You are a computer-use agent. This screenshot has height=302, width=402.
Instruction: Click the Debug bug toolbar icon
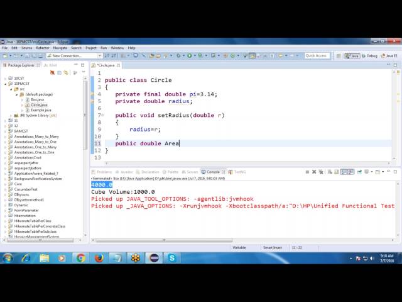178,55
